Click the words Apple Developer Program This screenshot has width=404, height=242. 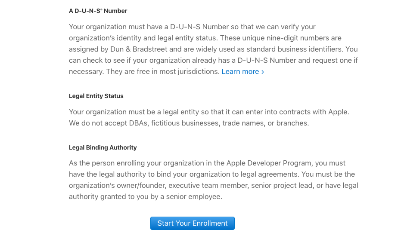269,163
